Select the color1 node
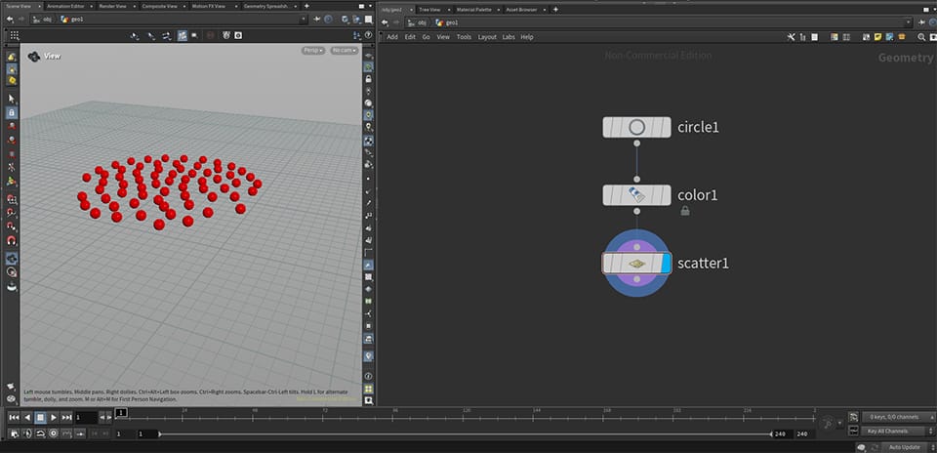The image size is (937, 453). (637, 195)
